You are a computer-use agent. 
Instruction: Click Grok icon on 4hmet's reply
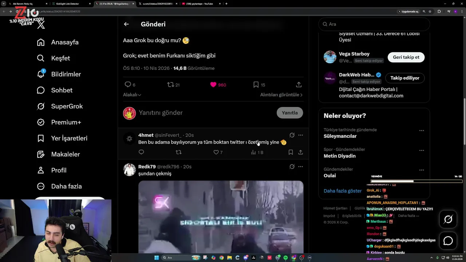[x=292, y=135]
